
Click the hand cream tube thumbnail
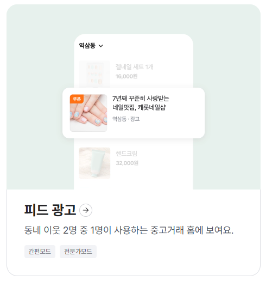click(x=94, y=163)
